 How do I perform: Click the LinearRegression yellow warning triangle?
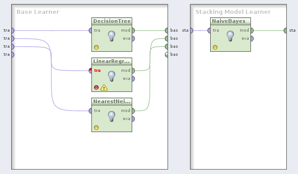(x=104, y=87)
